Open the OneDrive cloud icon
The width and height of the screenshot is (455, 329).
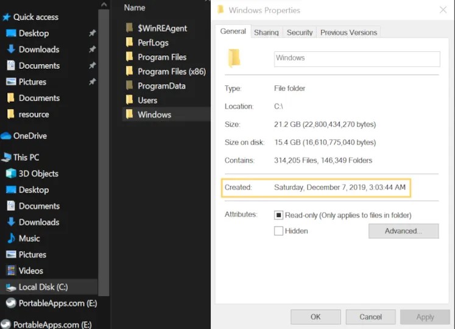click(x=6, y=136)
